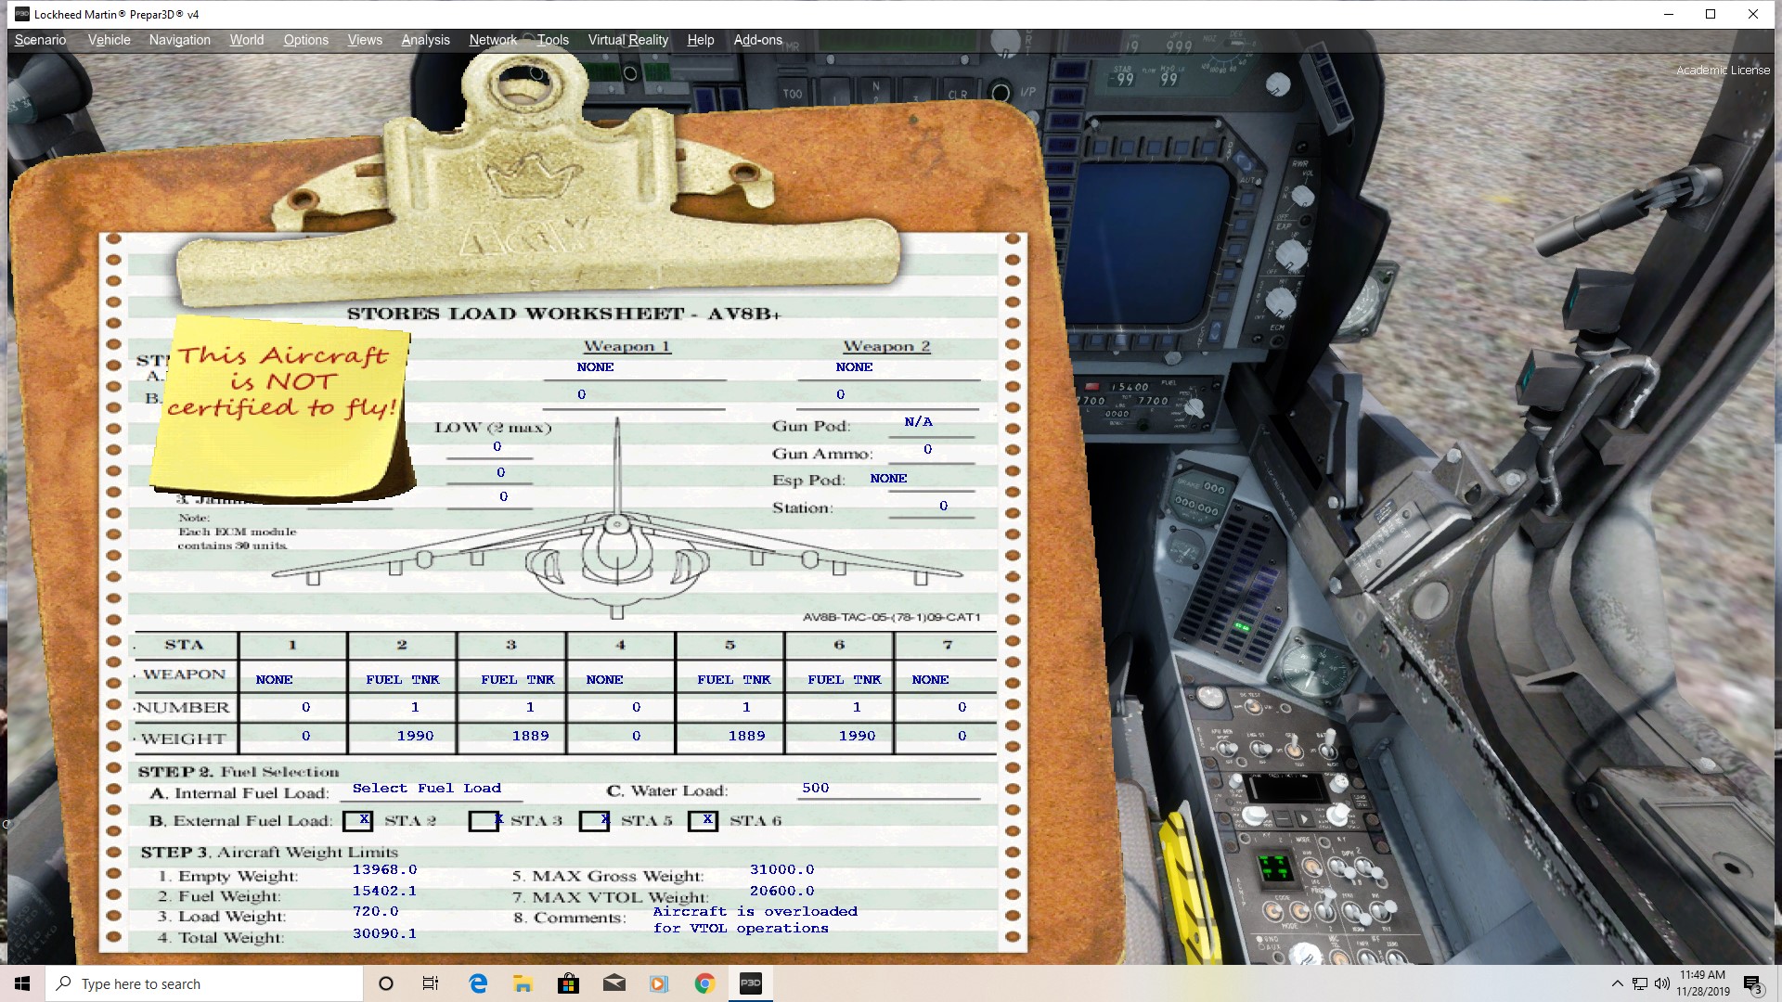The height and width of the screenshot is (1002, 1782).
Task: Open the Vehicle menu
Action: [x=109, y=40]
